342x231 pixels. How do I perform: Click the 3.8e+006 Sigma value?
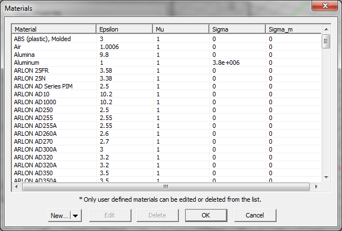pos(226,63)
